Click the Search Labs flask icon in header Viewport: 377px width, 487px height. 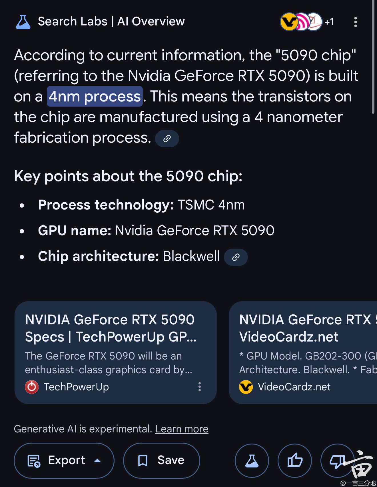(x=23, y=22)
